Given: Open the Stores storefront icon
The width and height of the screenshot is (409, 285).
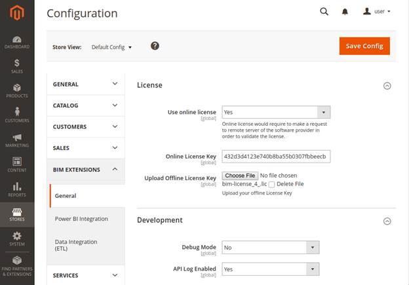Looking at the screenshot, I should coord(17,215).
